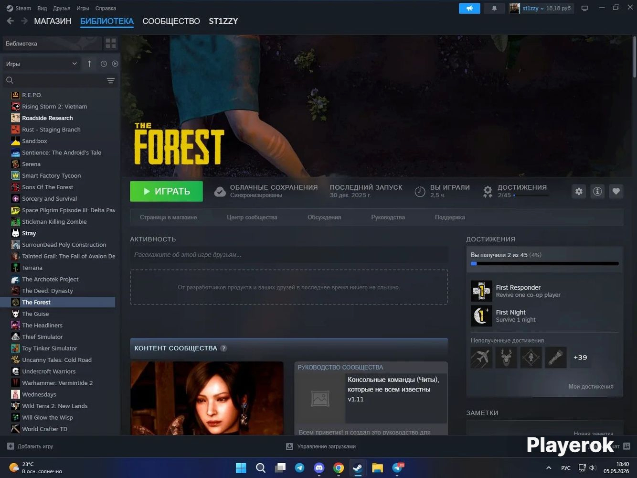Open Google Chrome from the taskbar

coord(339,467)
